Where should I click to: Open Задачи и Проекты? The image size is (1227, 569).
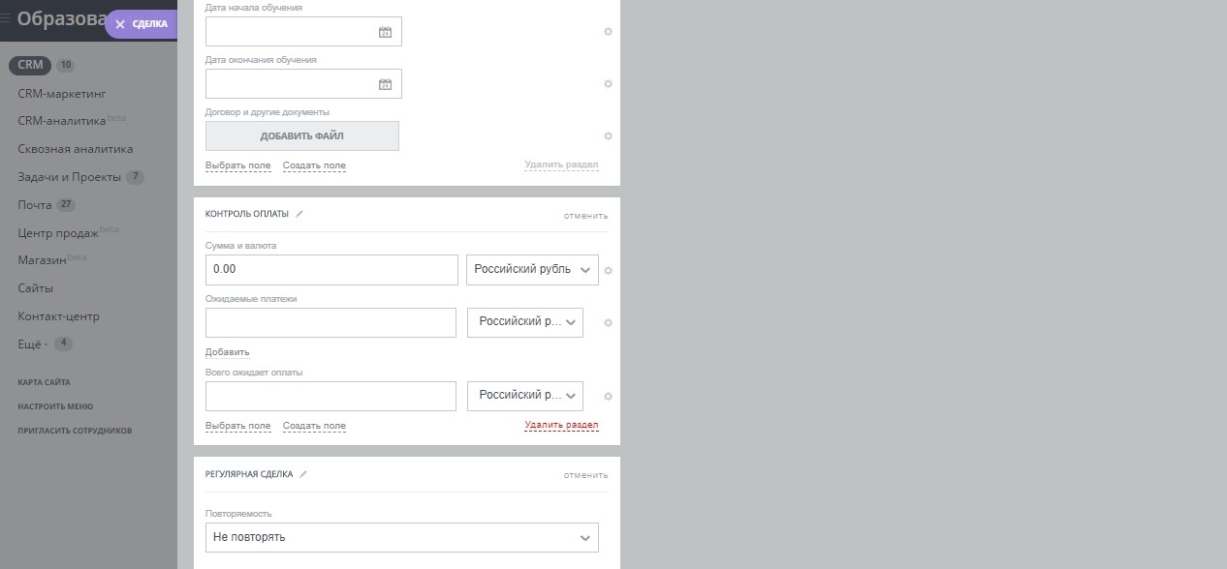69,178
